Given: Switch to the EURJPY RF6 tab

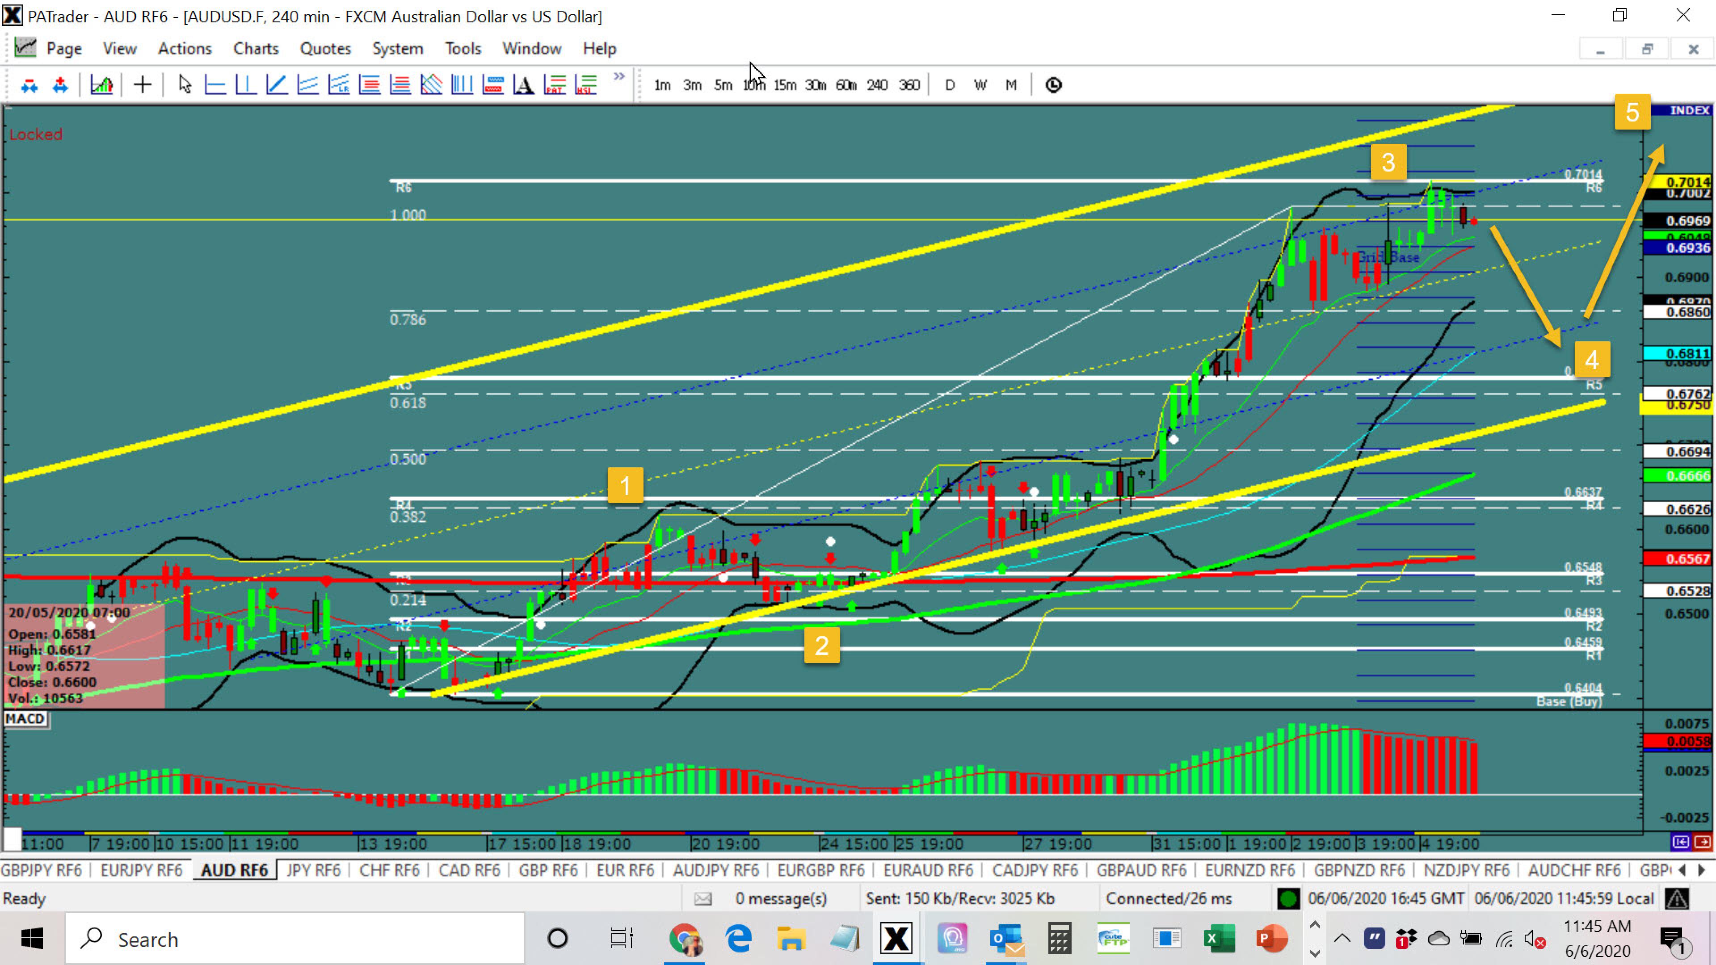Looking at the screenshot, I should click(x=141, y=870).
